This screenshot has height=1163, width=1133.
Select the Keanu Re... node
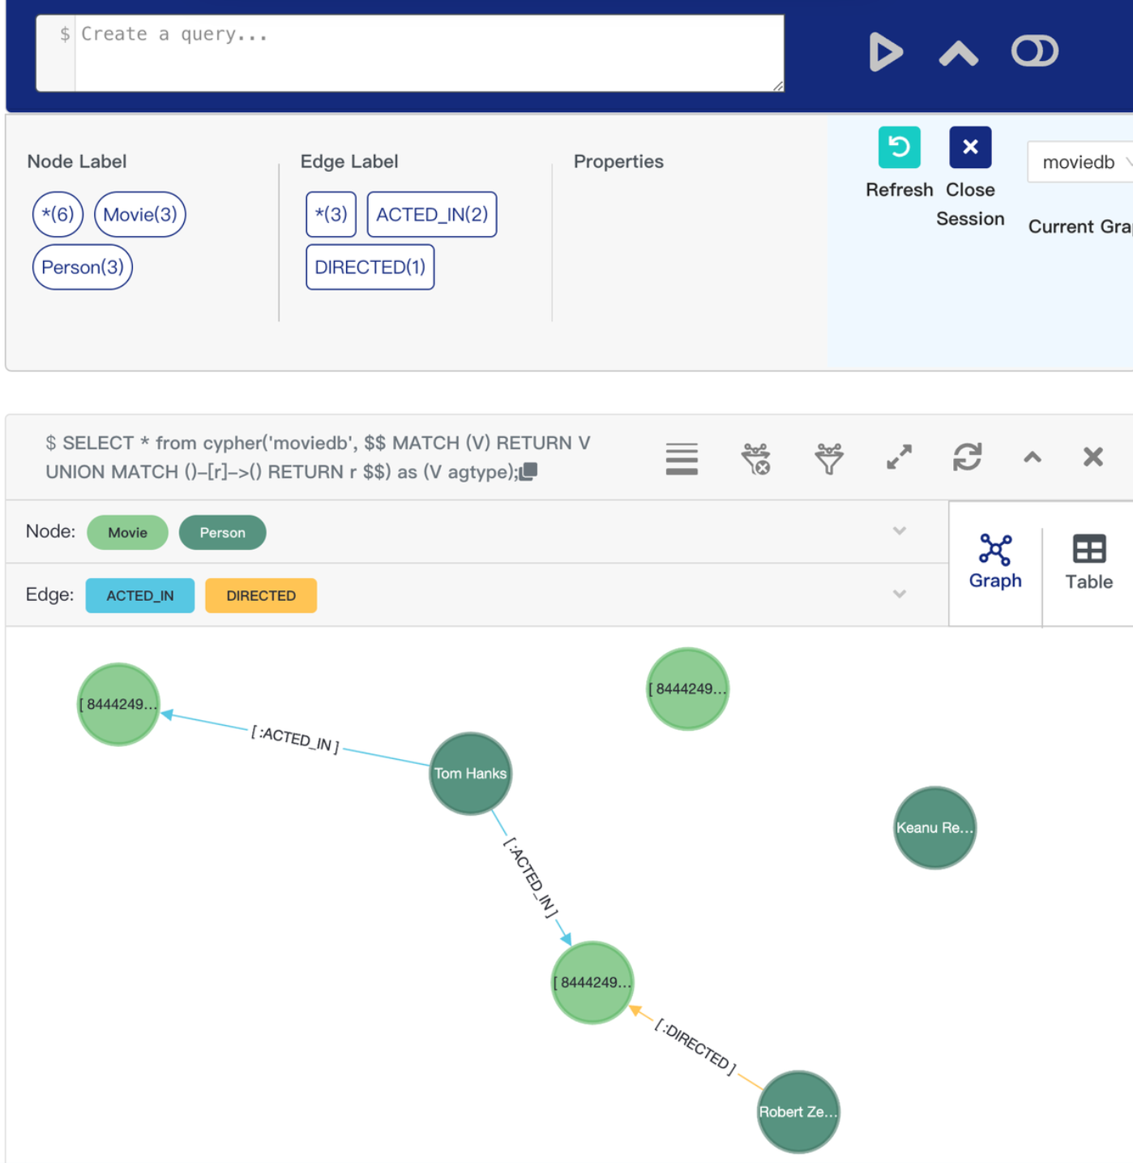click(934, 828)
